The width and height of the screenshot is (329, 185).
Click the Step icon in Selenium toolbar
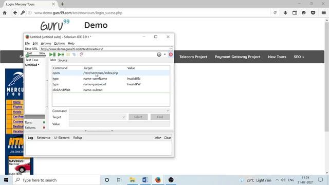click(x=74, y=54)
